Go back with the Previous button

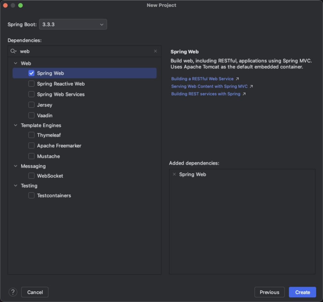pyautogui.click(x=269, y=292)
